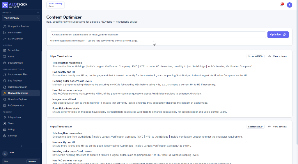Screen dimensions: 298x164
Task: Click the Question Explorer search icon
Action: pyautogui.click(x=5, y=99)
